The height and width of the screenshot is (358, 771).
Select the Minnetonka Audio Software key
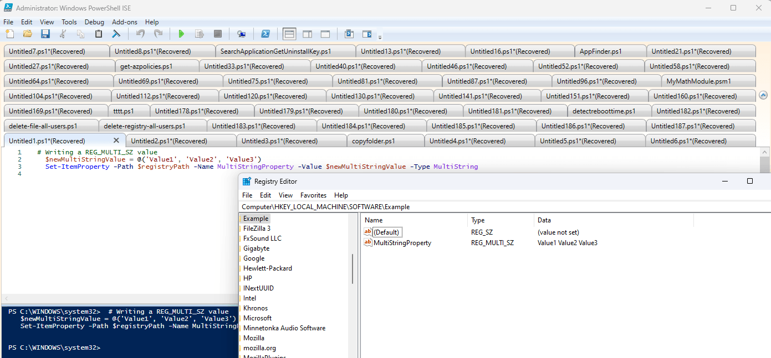pos(284,328)
